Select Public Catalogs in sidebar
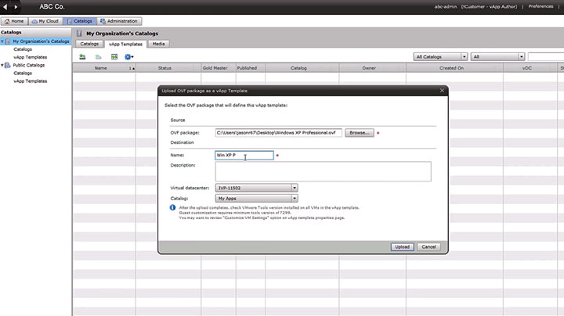 pos(29,66)
